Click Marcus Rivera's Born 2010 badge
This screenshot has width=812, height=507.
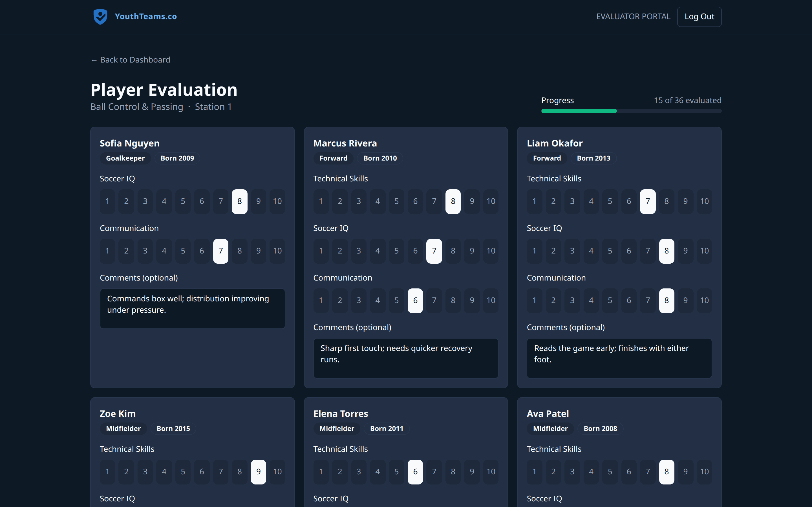click(x=380, y=158)
